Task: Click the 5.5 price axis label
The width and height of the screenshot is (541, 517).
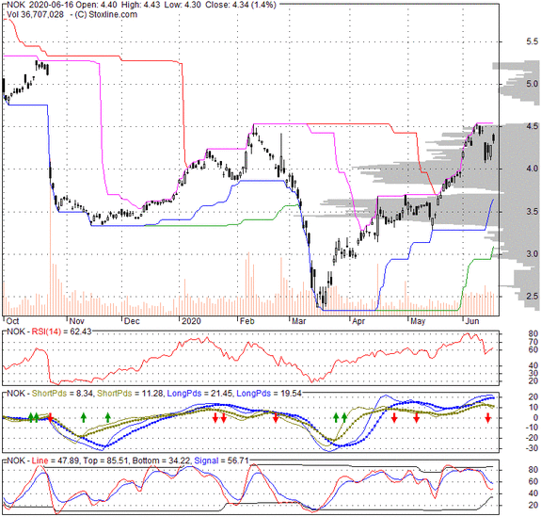Action: point(532,41)
